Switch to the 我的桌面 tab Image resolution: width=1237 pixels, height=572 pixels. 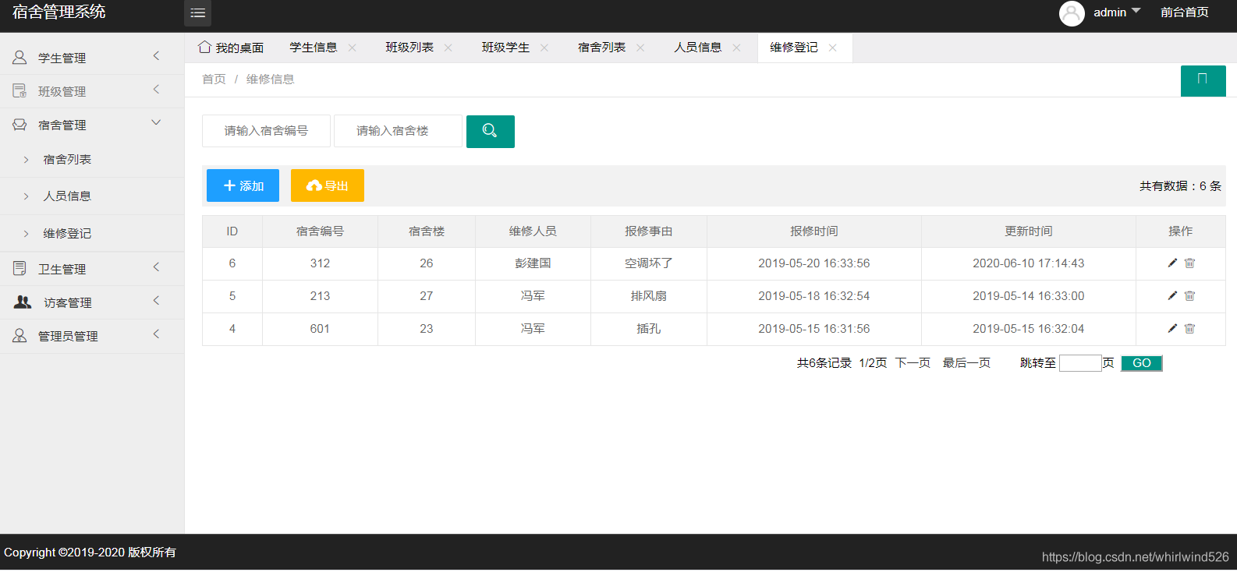239,48
